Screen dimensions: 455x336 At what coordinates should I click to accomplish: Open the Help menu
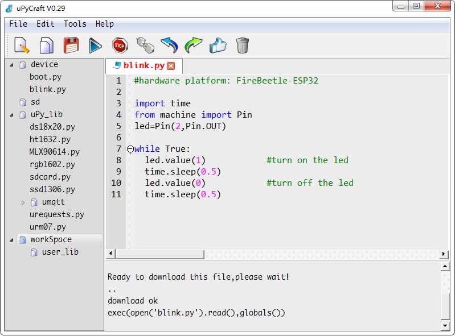coord(105,24)
